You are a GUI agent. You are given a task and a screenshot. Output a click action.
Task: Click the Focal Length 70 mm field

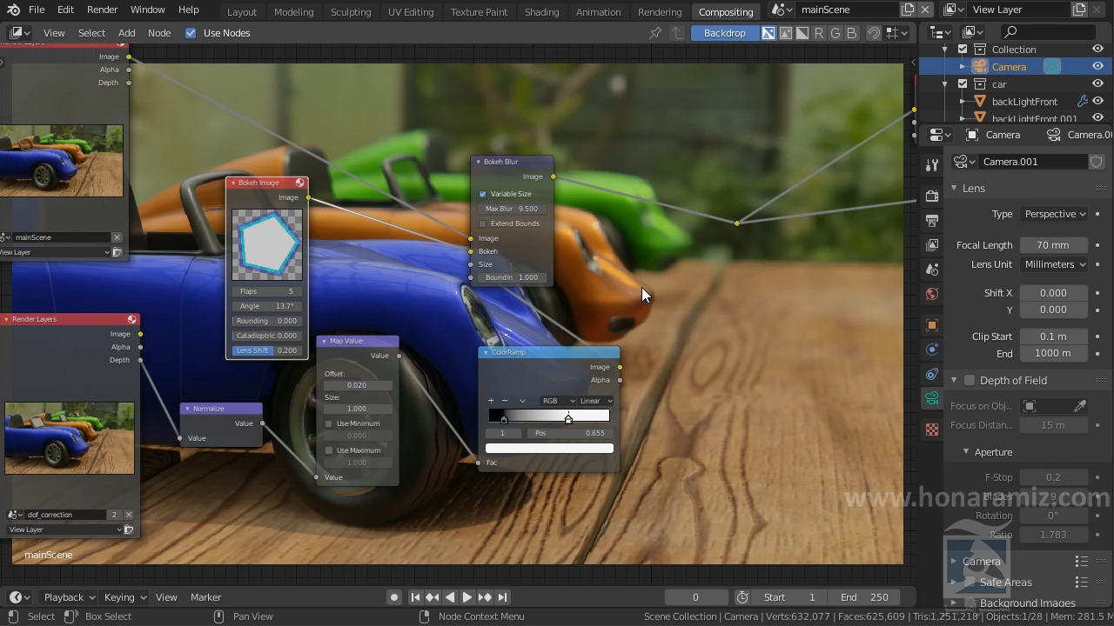pyautogui.click(x=1053, y=245)
